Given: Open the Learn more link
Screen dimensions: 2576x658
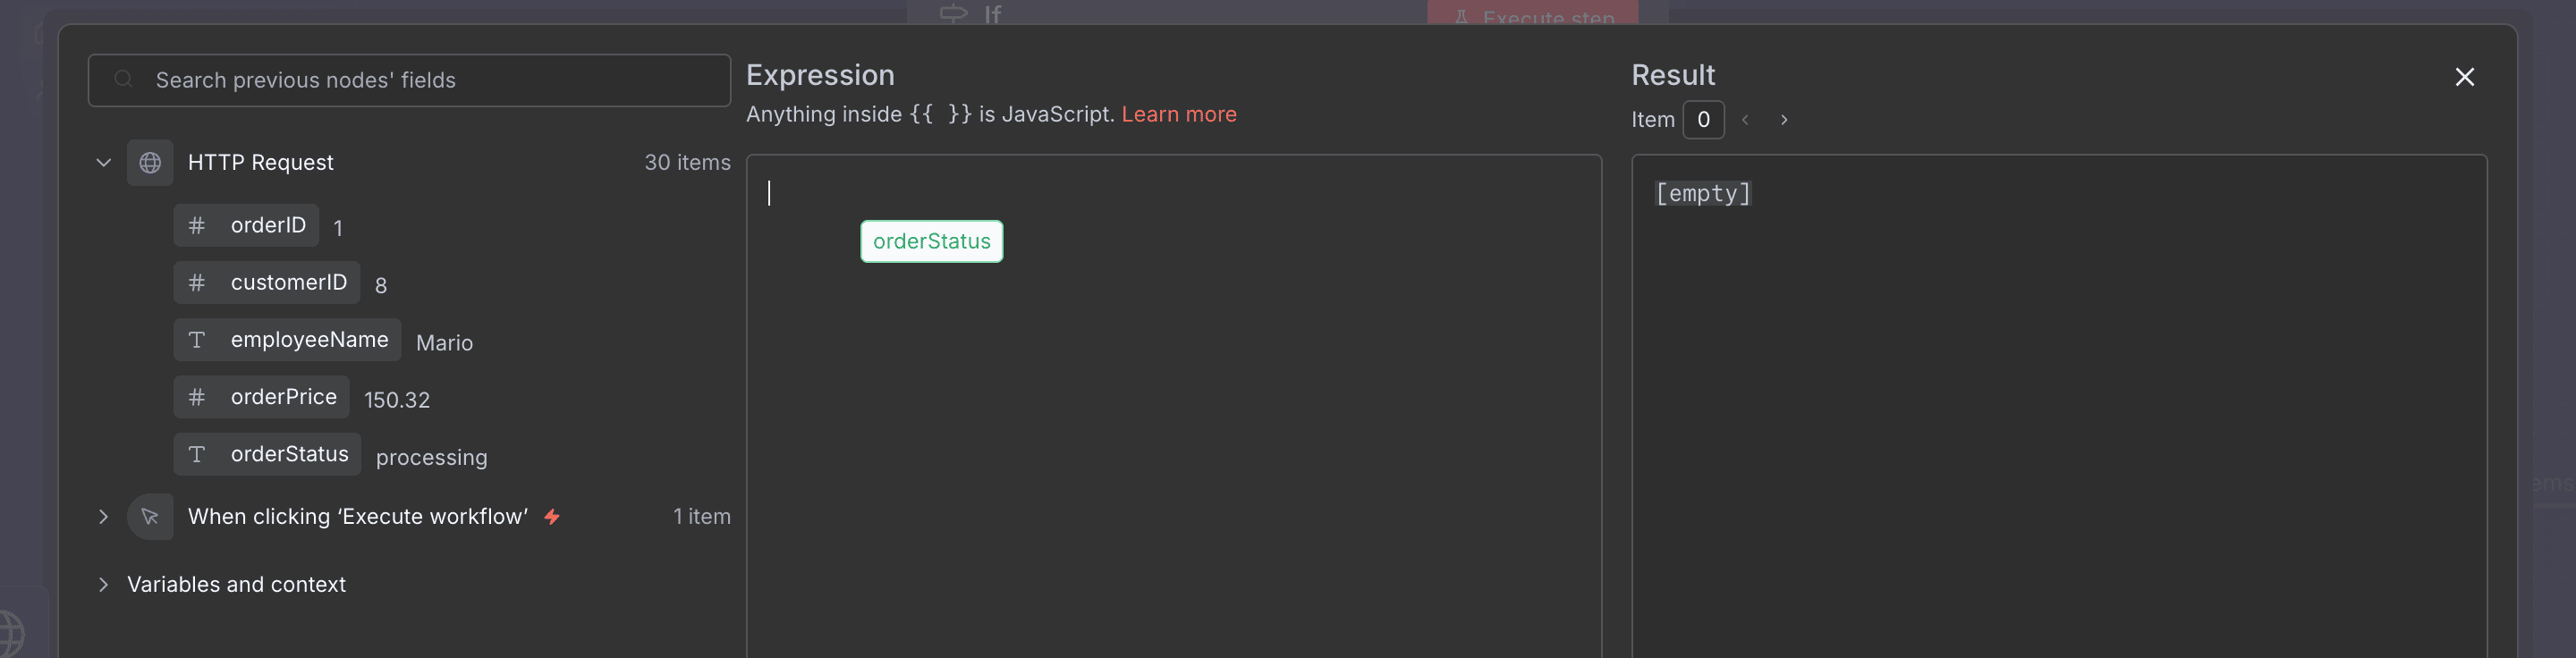Looking at the screenshot, I should coord(1179,114).
